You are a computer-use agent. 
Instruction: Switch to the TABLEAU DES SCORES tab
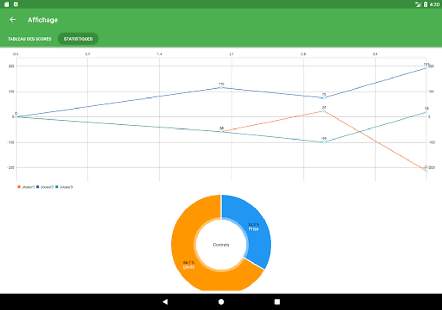coord(29,39)
